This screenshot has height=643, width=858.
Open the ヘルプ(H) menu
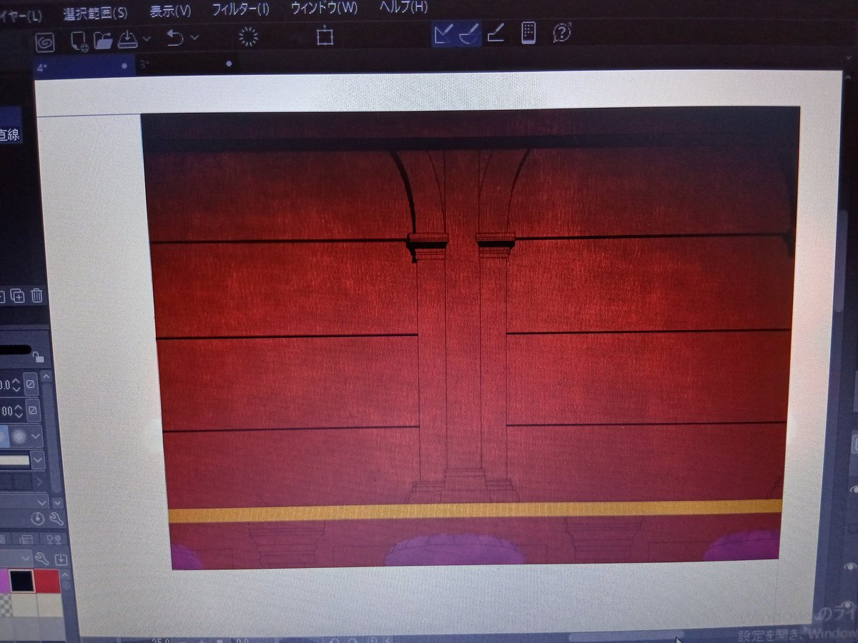[x=403, y=7]
